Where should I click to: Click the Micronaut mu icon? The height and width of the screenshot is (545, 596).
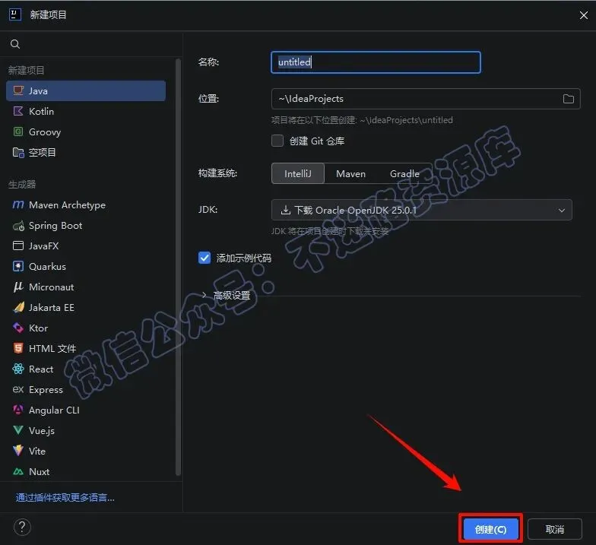(18, 287)
